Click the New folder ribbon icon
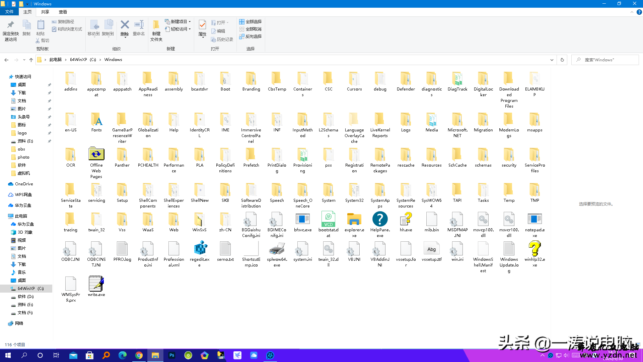This screenshot has height=362, width=643. 156,25
